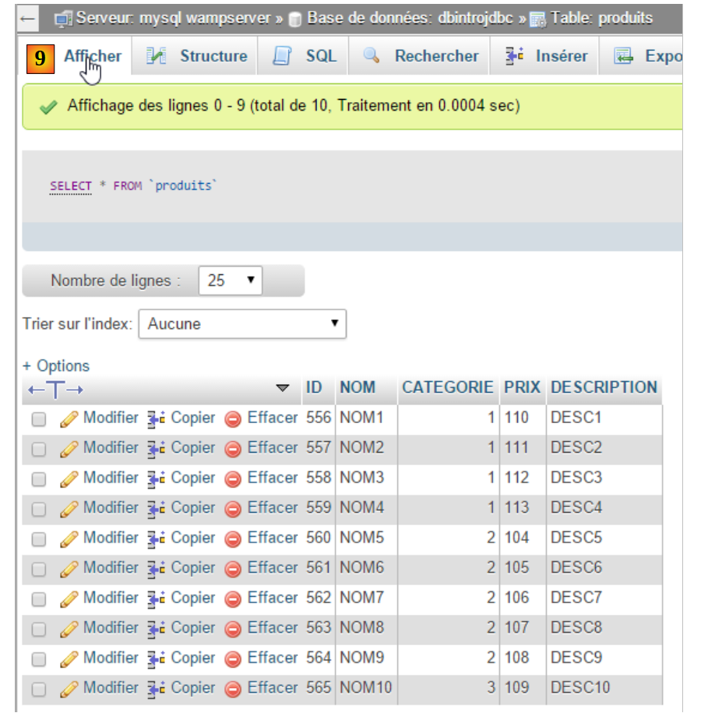The height and width of the screenshot is (720, 701).
Task: Open the Nombre de lignes dropdown
Action: 231,281
